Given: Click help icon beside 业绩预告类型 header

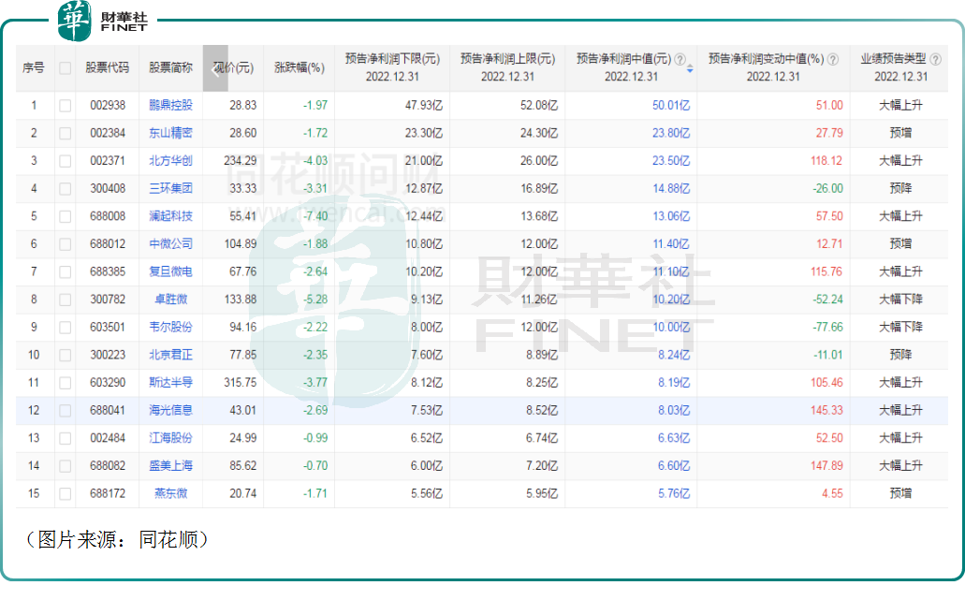Looking at the screenshot, I should click(935, 60).
